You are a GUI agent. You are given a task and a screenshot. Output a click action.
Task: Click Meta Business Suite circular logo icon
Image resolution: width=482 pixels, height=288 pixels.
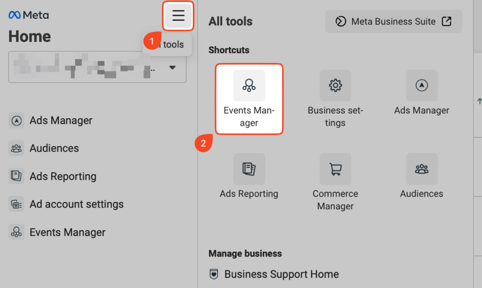(x=341, y=22)
